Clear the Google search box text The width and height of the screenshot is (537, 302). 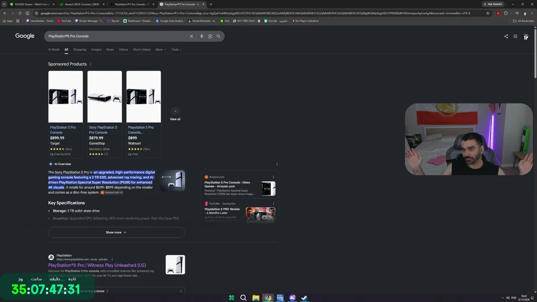pyautogui.click(x=191, y=36)
